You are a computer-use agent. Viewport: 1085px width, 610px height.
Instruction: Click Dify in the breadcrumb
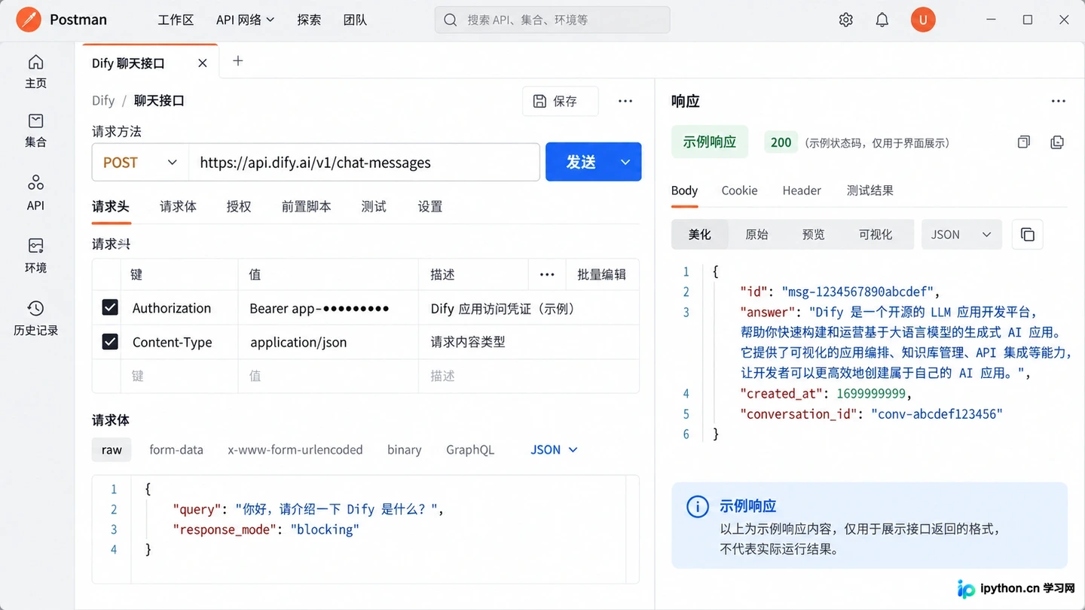pos(103,101)
